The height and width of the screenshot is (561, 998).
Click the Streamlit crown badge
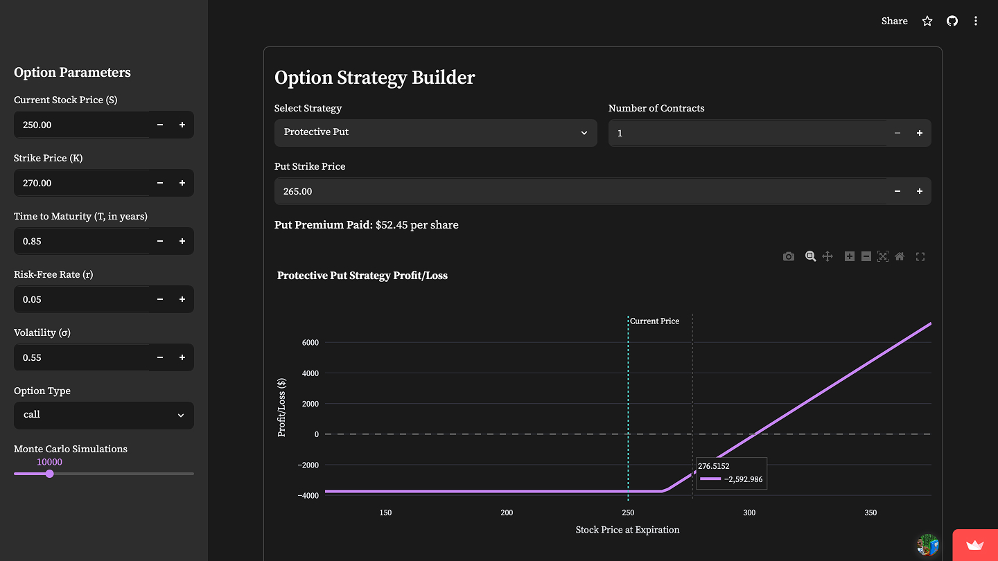pos(975,545)
